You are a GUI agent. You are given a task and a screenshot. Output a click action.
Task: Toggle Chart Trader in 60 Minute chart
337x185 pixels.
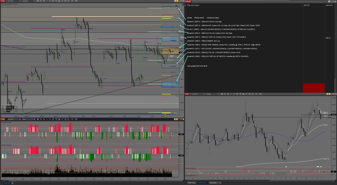[56, 1]
